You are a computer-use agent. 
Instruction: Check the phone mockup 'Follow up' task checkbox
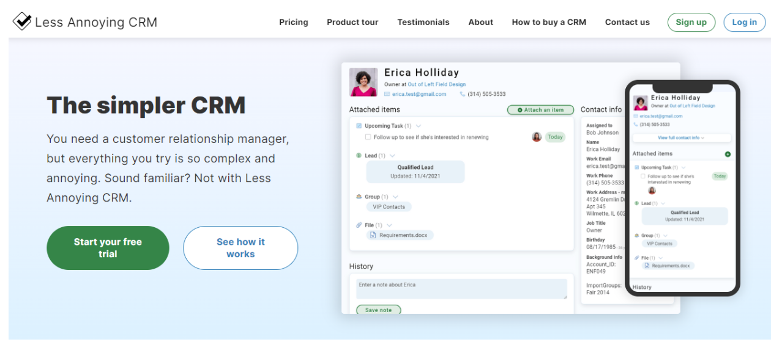pos(643,176)
